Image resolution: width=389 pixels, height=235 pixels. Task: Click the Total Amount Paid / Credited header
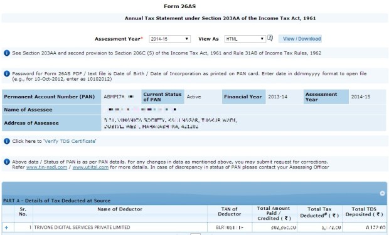pos(274,214)
